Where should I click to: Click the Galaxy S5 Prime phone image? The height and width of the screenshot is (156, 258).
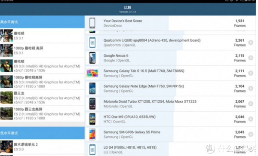[x=92, y=135]
